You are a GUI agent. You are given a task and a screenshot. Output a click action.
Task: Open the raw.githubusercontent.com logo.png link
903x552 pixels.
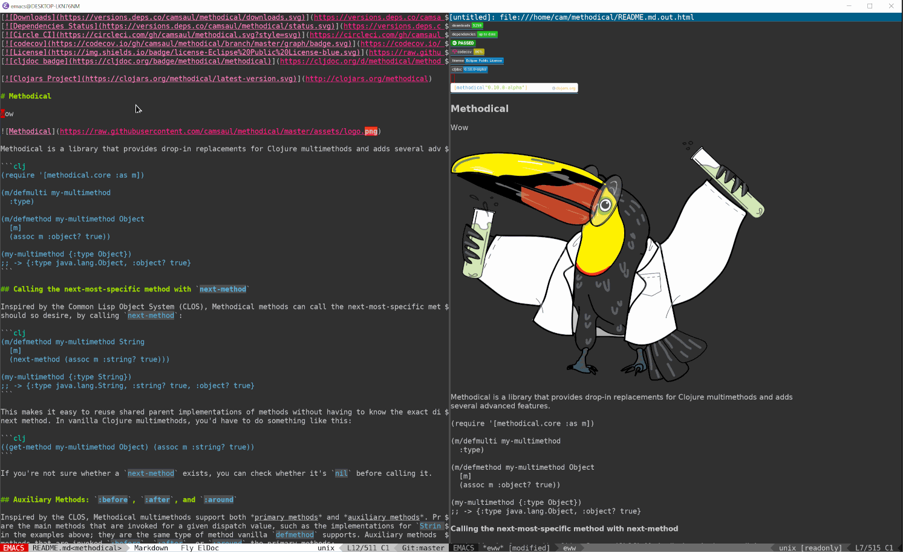(218, 131)
